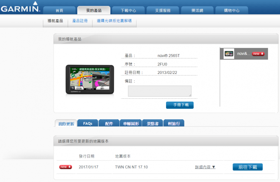This screenshot has width=280, height=182.
Task: Click the red new badge beside nüvi
Action: (x=258, y=54)
